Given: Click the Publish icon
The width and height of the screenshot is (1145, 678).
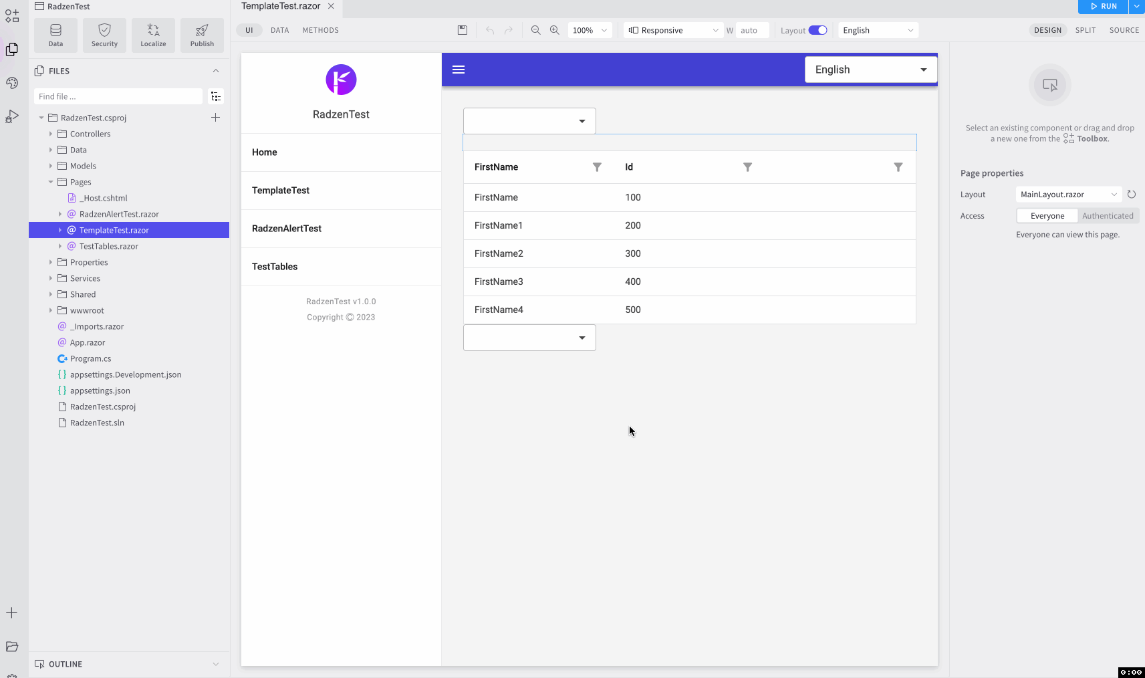Looking at the screenshot, I should coord(201,35).
